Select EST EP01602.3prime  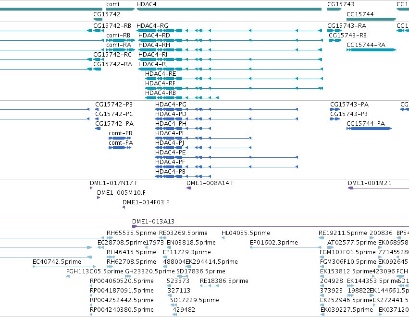click(285, 247)
